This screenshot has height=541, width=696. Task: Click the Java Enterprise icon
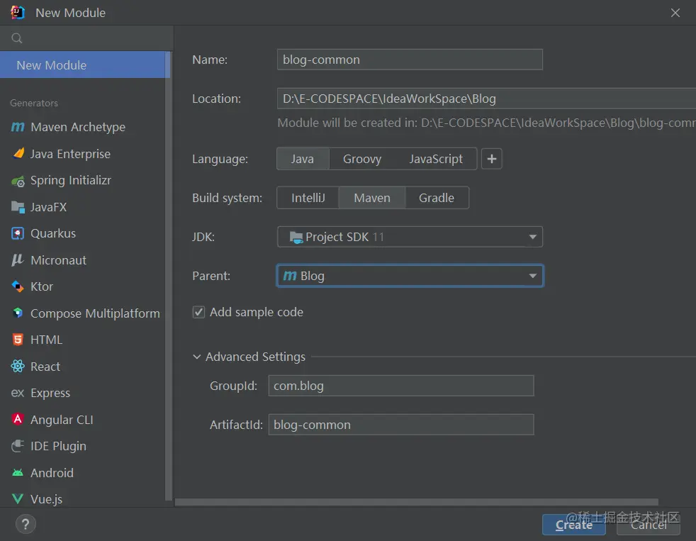(x=18, y=154)
